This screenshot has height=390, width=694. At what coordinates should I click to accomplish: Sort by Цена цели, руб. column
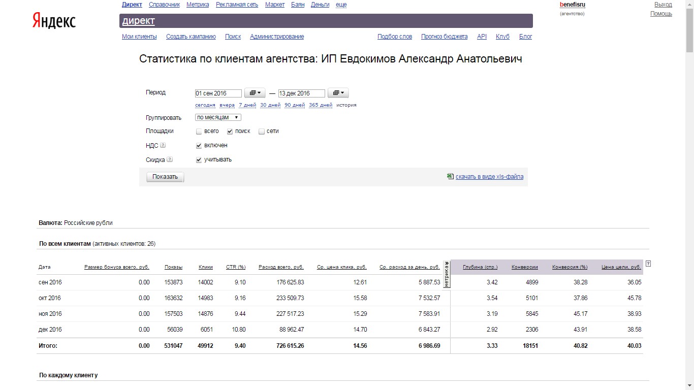(621, 267)
